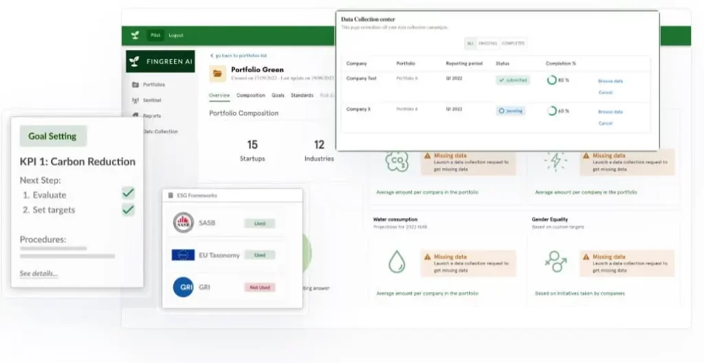The width and height of the screenshot is (704, 363).
Task: Click the Portfolio Green title
Action: click(257, 69)
